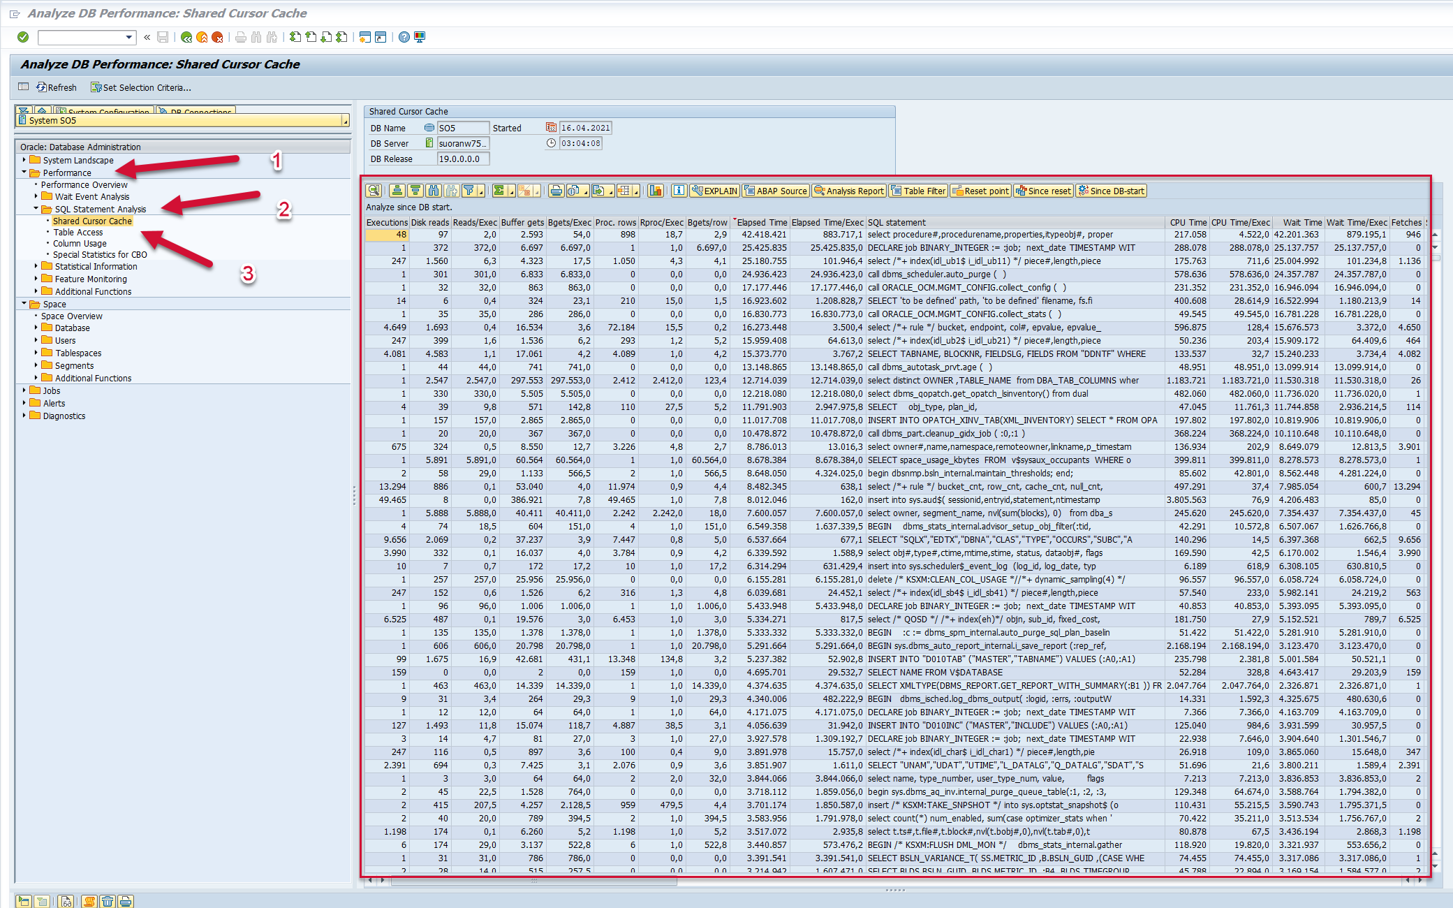Open the Help question mark icon
The width and height of the screenshot is (1453, 908).
404,37
